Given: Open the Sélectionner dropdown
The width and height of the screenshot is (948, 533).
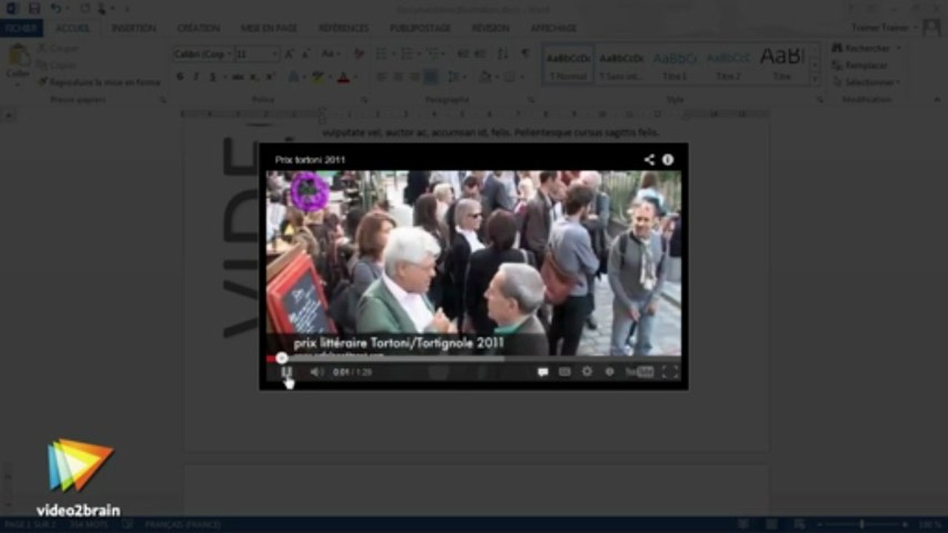Looking at the screenshot, I should pyautogui.click(x=866, y=82).
